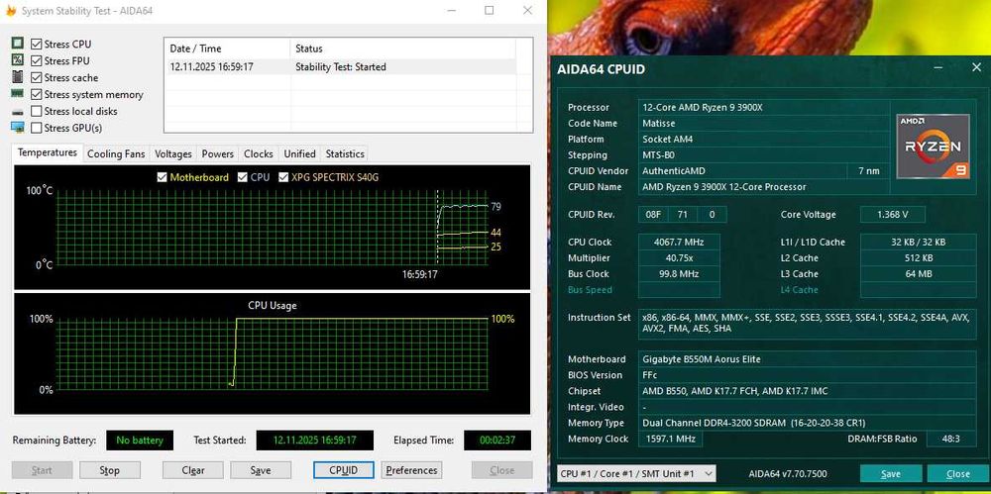Uncheck the Stress FPU option
The image size is (991, 494).
point(36,60)
